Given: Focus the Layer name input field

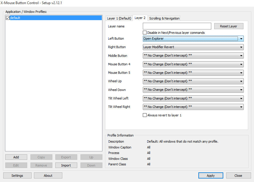Looking at the screenshot, I should tap(177, 26).
